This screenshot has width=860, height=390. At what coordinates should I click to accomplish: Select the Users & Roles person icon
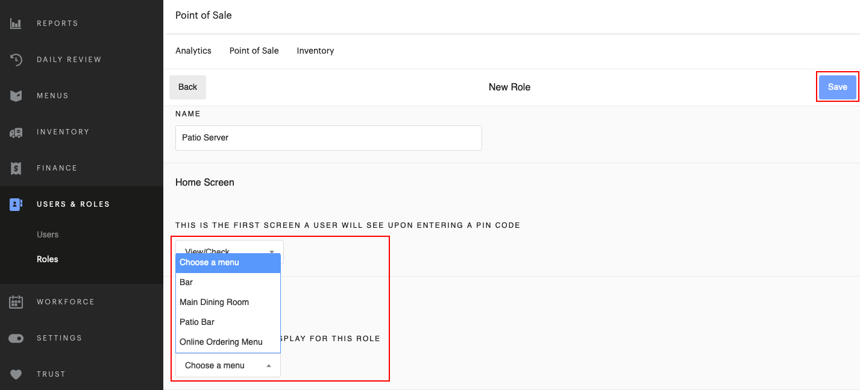(x=16, y=204)
